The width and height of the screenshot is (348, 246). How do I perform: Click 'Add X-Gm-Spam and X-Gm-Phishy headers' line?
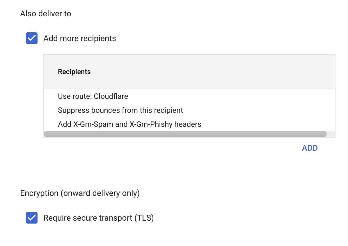point(129,124)
